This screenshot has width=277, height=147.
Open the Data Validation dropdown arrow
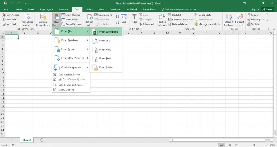[191, 24]
